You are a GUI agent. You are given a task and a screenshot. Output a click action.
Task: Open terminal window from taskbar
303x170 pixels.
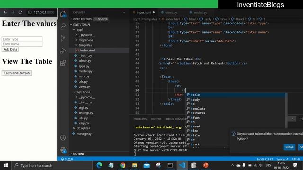[x=170, y=165]
